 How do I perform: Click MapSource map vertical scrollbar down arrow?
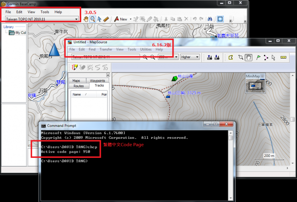[293, 163]
